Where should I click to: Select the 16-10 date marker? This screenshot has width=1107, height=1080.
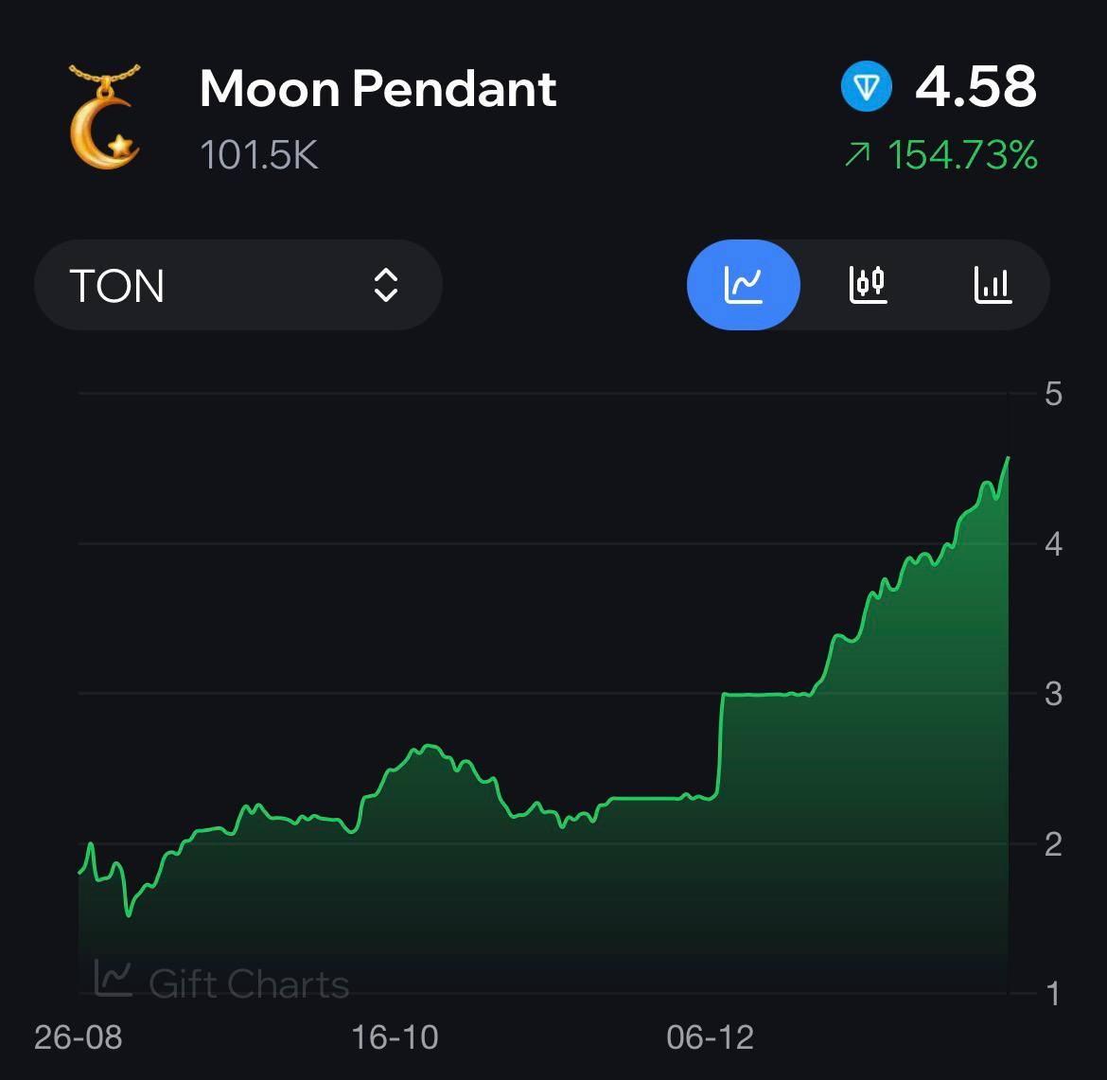pyautogui.click(x=395, y=1036)
